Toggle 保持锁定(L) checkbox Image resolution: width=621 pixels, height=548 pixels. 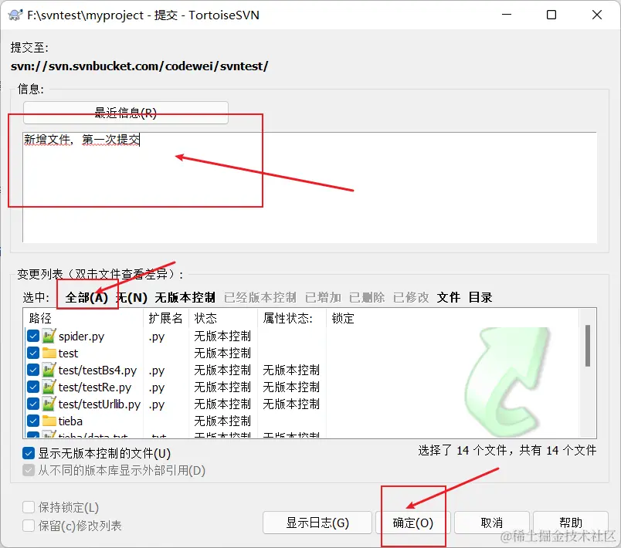pyautogui.click(x=29, y=507)
